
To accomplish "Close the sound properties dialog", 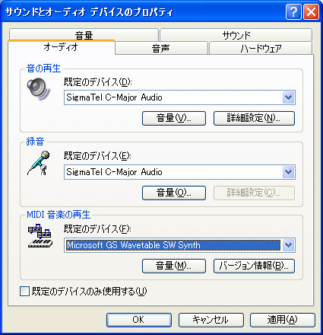I will (x=311, y=11).
